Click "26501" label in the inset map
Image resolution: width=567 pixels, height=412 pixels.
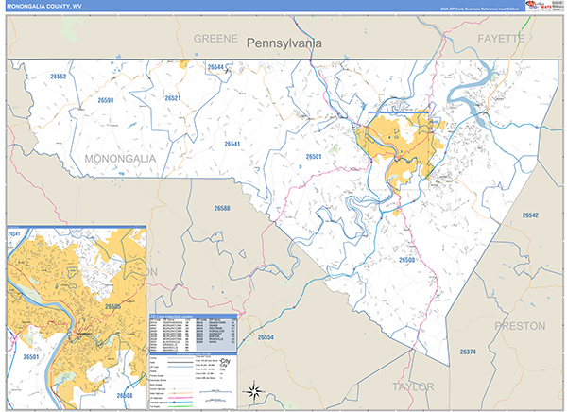(31, 357)
